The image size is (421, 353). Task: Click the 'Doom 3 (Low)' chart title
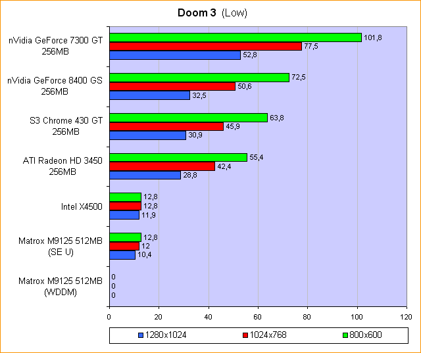coord(212,12)
